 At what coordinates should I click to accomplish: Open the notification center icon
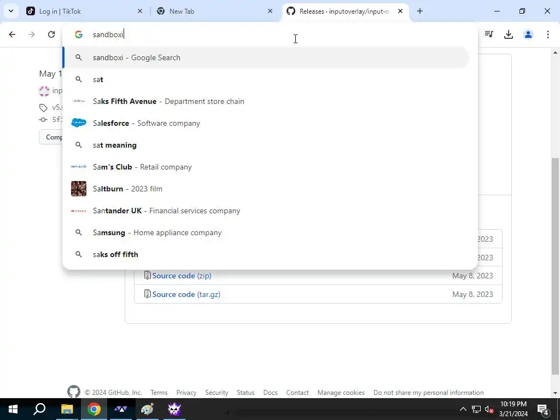(x=543, y=409)
